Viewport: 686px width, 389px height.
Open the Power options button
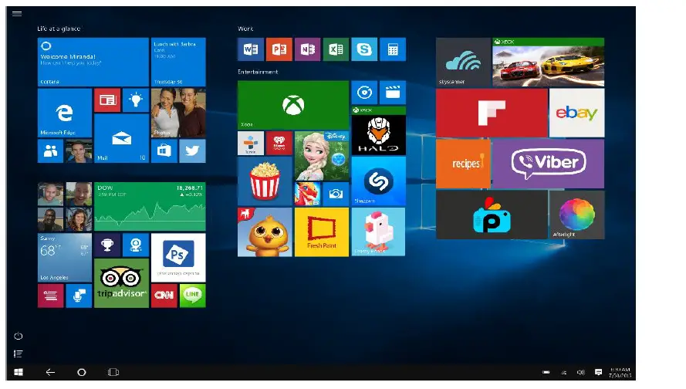coord(18,336)
